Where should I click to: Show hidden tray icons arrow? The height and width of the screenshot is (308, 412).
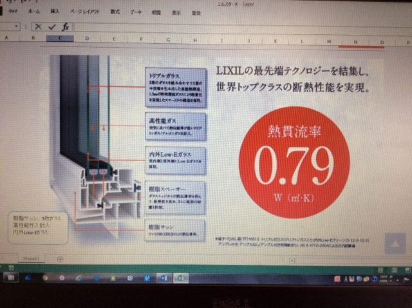[398, 280]
